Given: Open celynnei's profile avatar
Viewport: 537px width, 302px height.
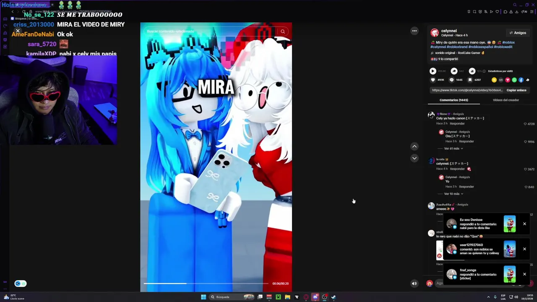Looking at the screenshot, I should click(x=435, y=33).
